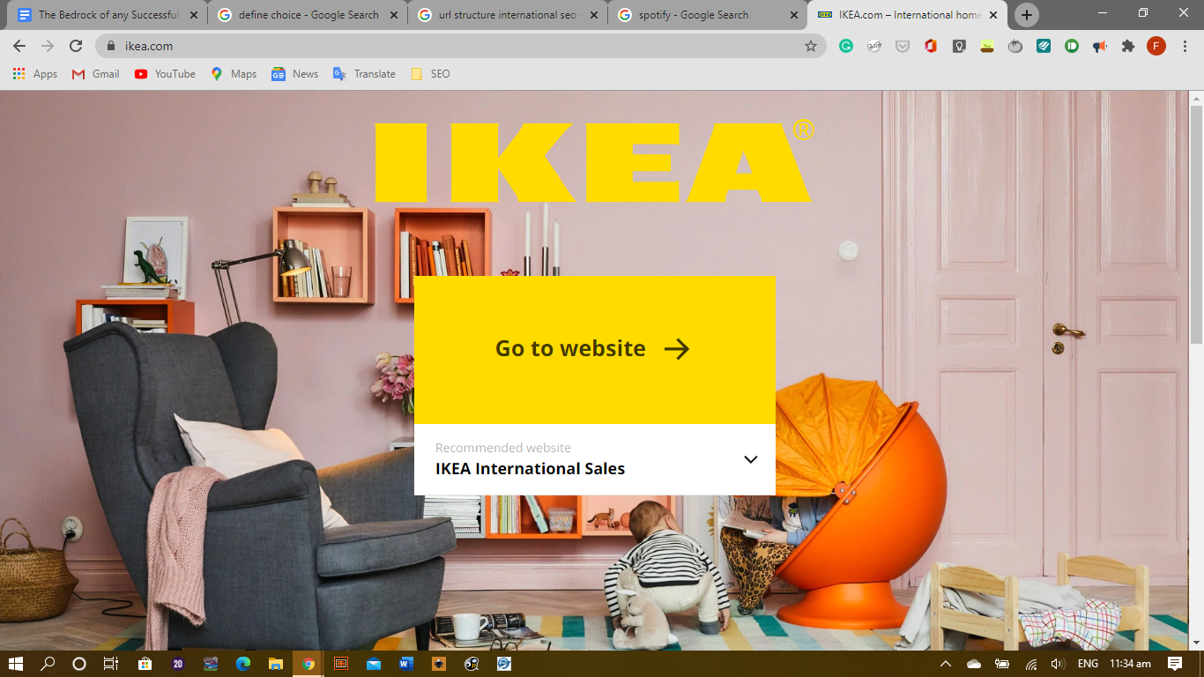Open OneDrive cloud tray icon
Image resolution: width=1204 pixels, height=677 pixels.
[974, 664]
